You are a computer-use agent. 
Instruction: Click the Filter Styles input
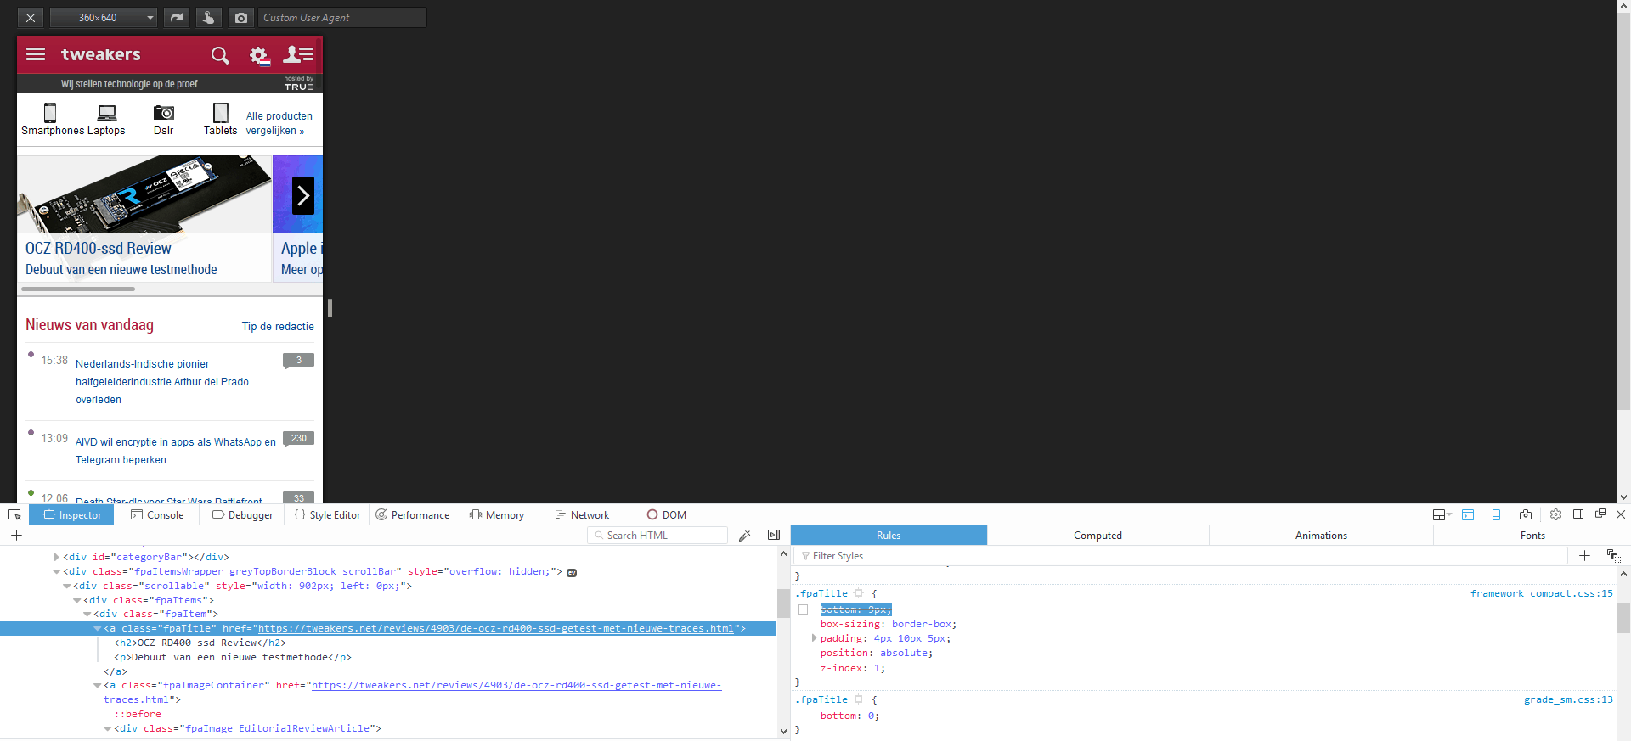(1182, 556)
